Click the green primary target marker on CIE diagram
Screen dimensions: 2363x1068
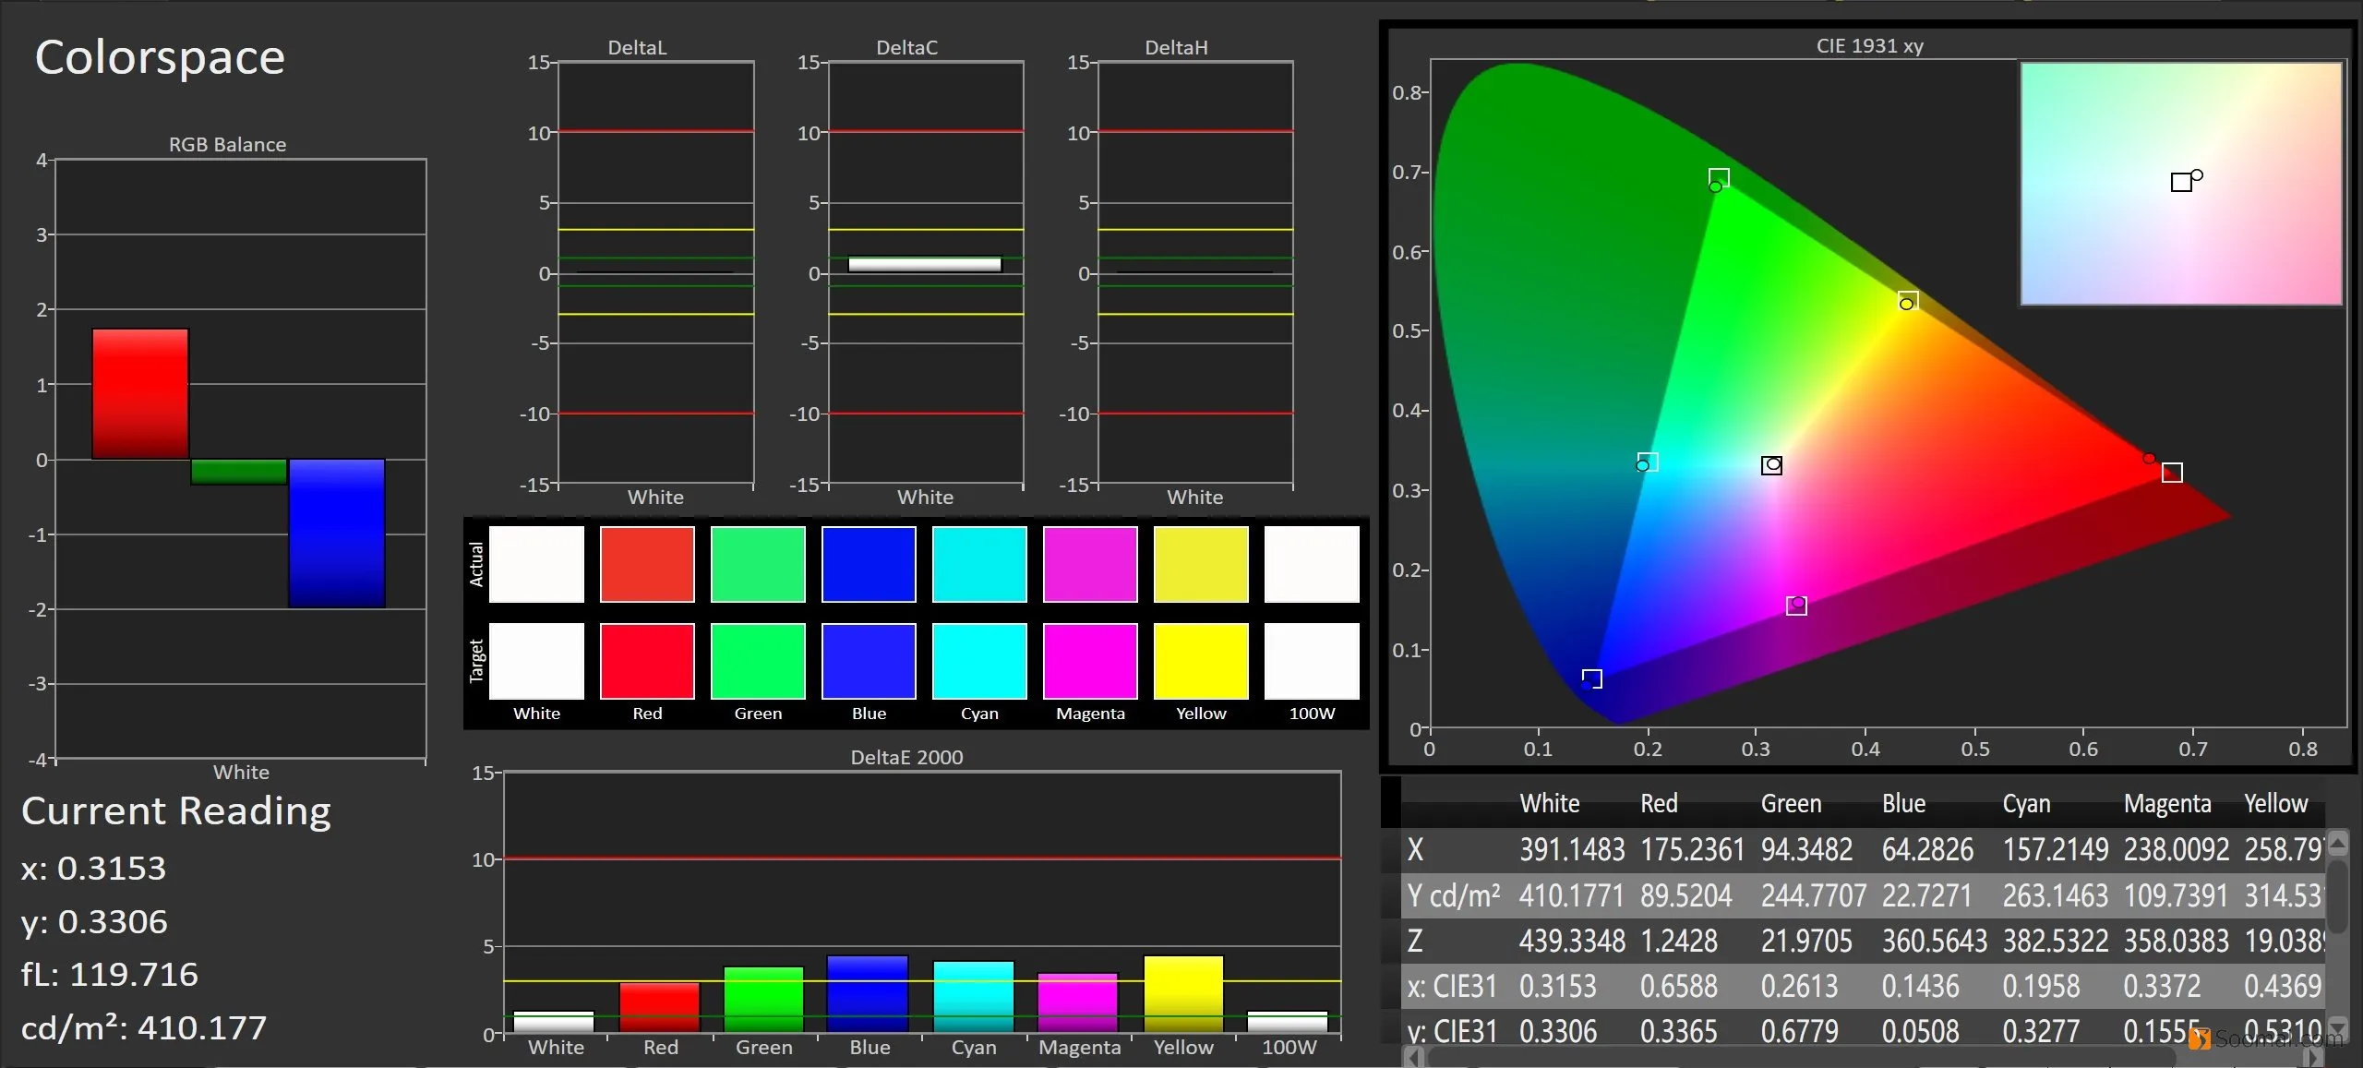click(x=1719, y=177)
